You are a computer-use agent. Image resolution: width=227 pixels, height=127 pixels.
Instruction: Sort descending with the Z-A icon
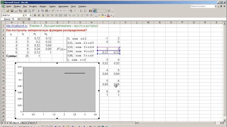(x=85, y=11)
